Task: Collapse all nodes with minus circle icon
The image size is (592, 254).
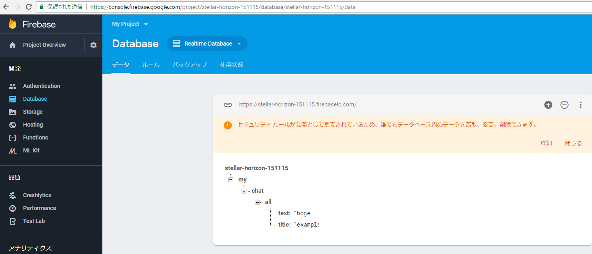Action: tap(564, 105)
